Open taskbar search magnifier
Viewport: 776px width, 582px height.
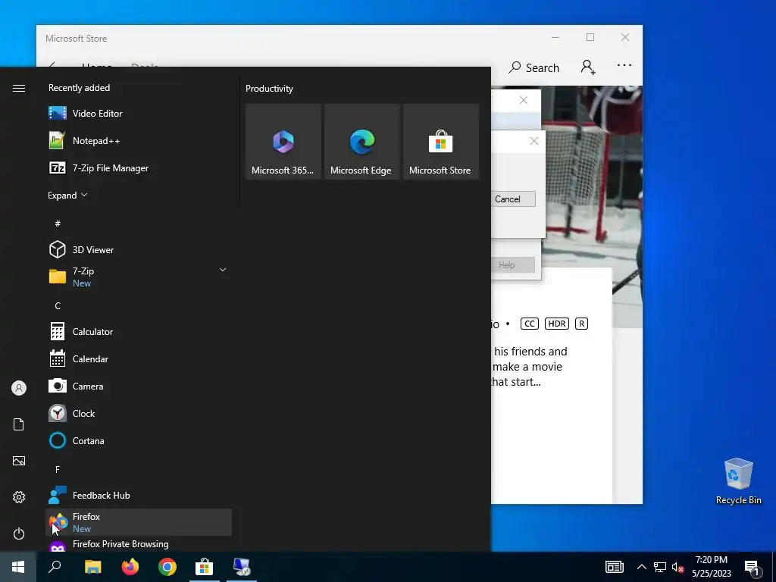55,567
